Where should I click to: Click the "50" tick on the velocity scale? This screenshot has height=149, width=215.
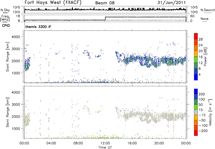(200, 105)
